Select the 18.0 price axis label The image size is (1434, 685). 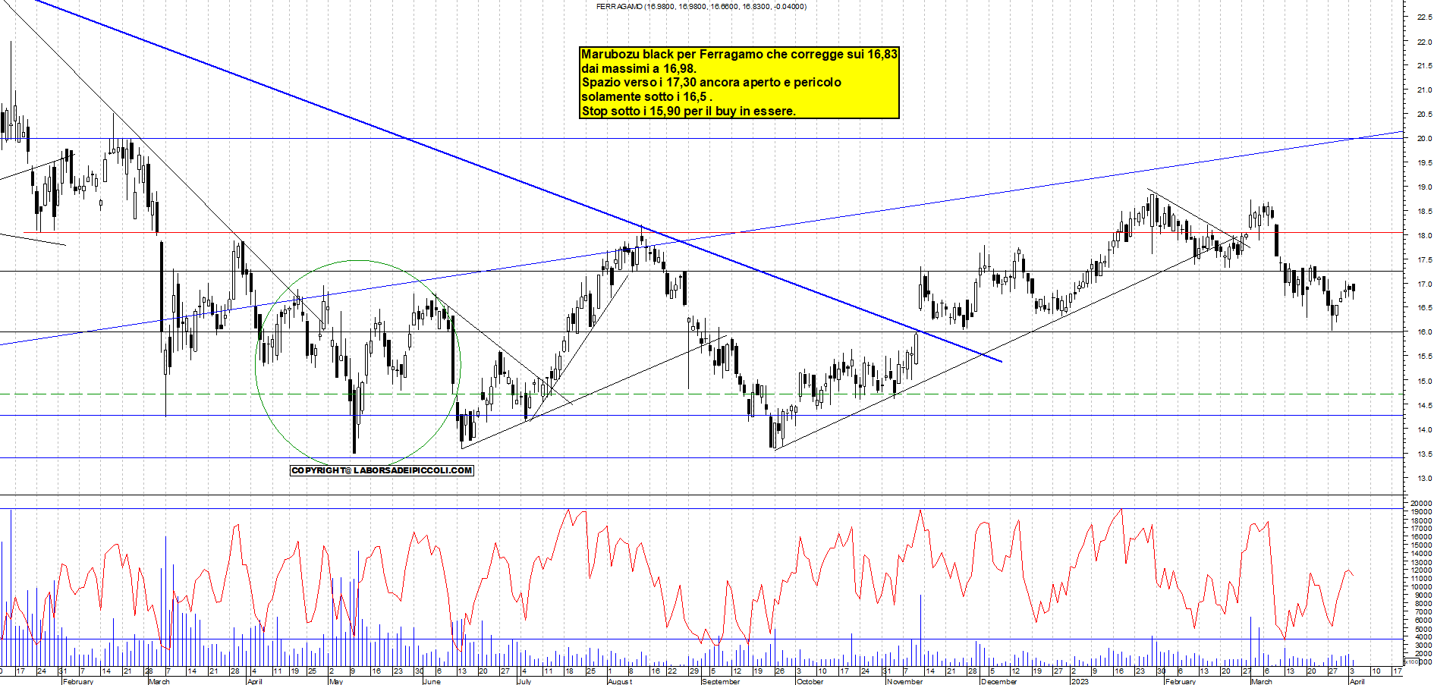(1424, 236)
